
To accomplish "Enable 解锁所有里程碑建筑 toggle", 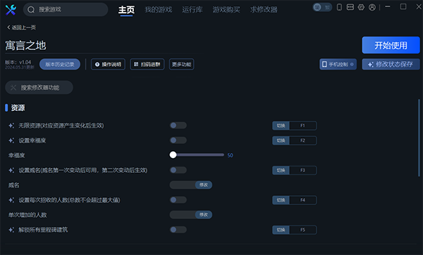I will 178,230.
